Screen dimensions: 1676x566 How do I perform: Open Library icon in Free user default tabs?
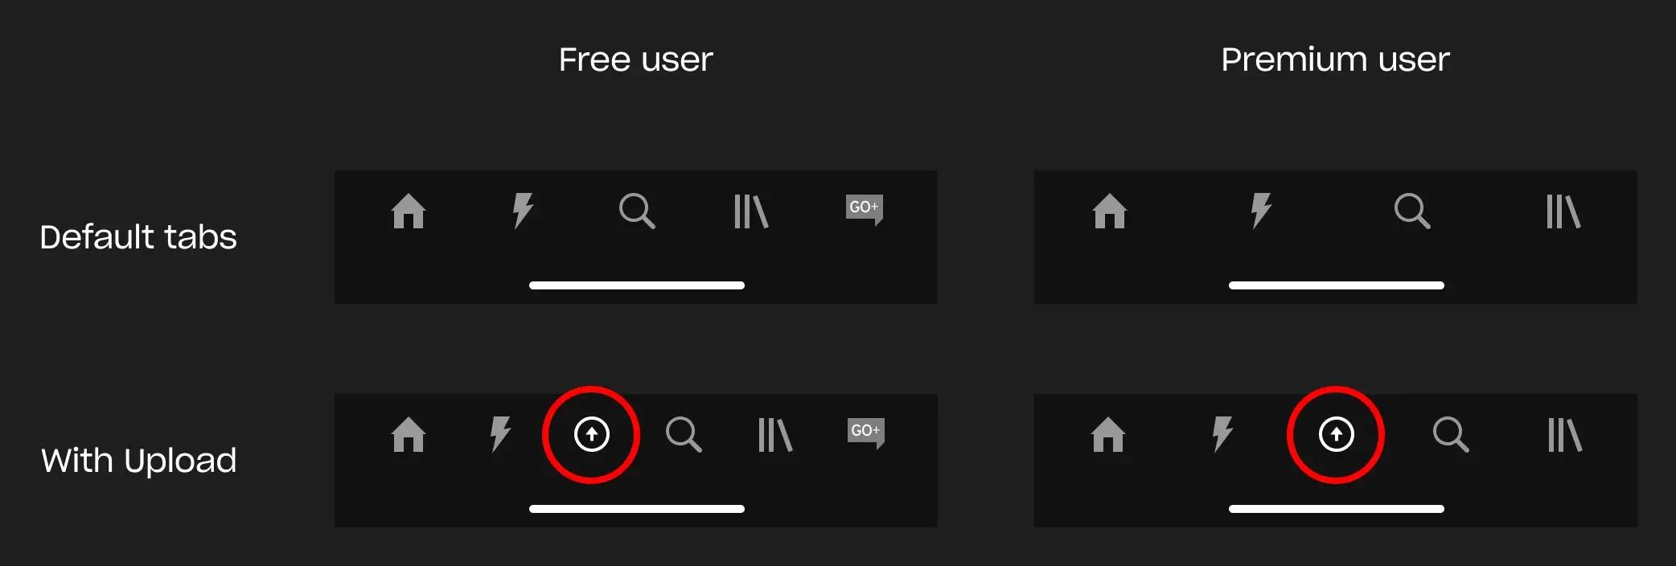click(751, 211)
